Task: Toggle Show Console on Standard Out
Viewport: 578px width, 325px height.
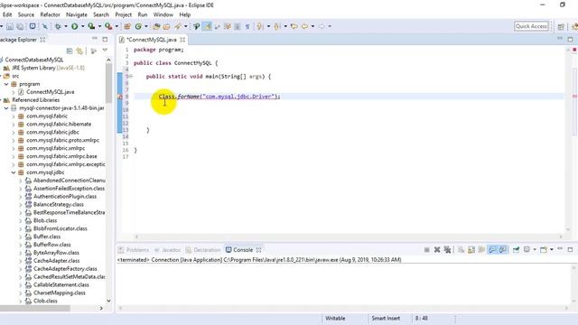Action: pos(492,250)
